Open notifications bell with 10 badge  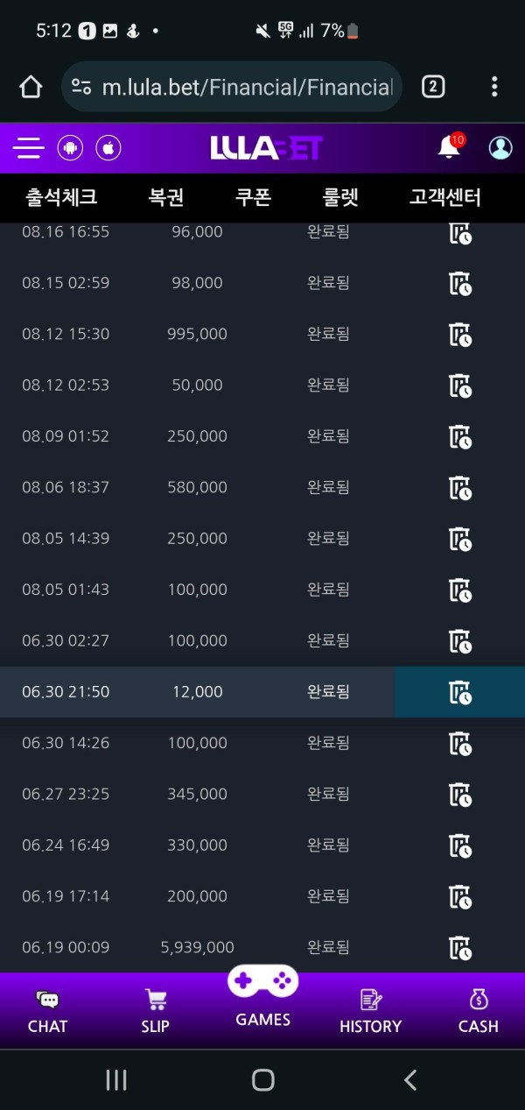click(x=450, y=146)
